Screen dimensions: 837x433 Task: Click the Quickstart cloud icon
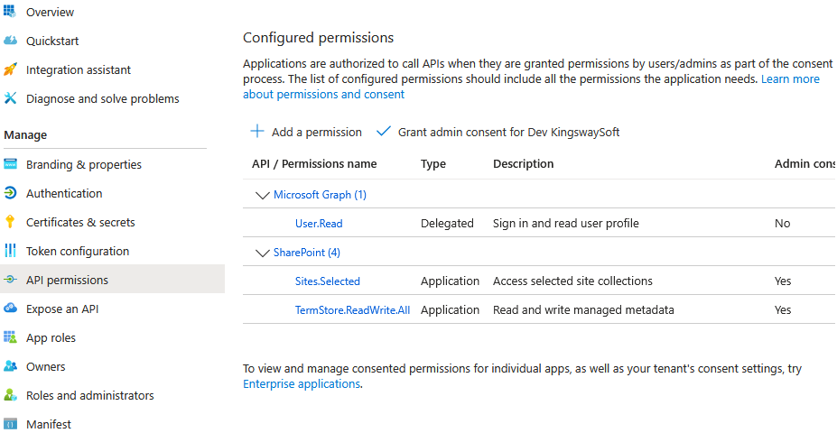coord(10,41)
